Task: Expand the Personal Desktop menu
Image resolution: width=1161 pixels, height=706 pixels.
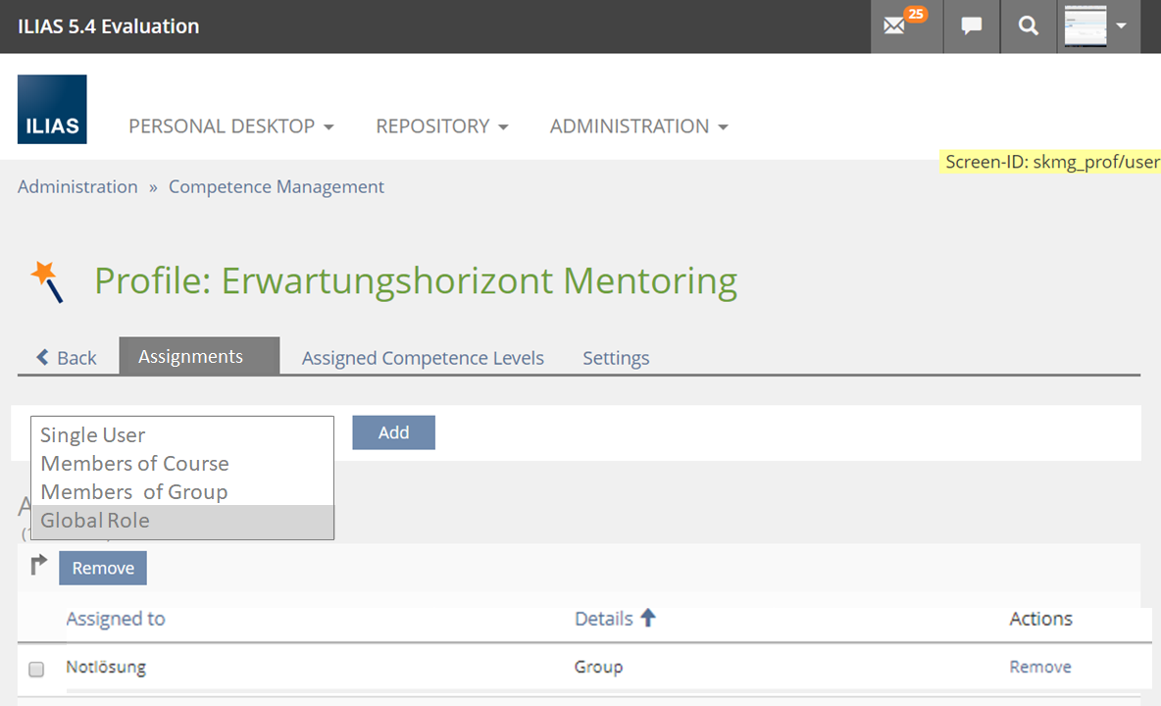Action: coord(231,126)
